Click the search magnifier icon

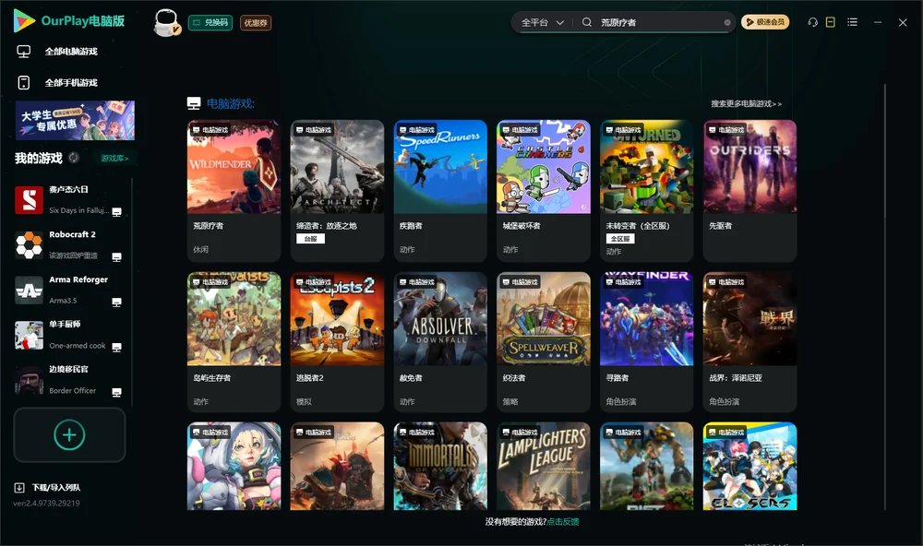[587, 22]
